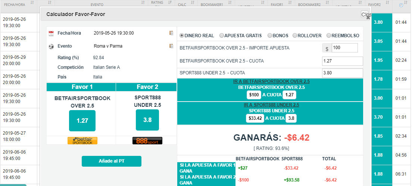The height and width of the screenshot is (186, 412).
Task: Sort by BOOKMAKER1 column arrows
Action: click(230, 3)
